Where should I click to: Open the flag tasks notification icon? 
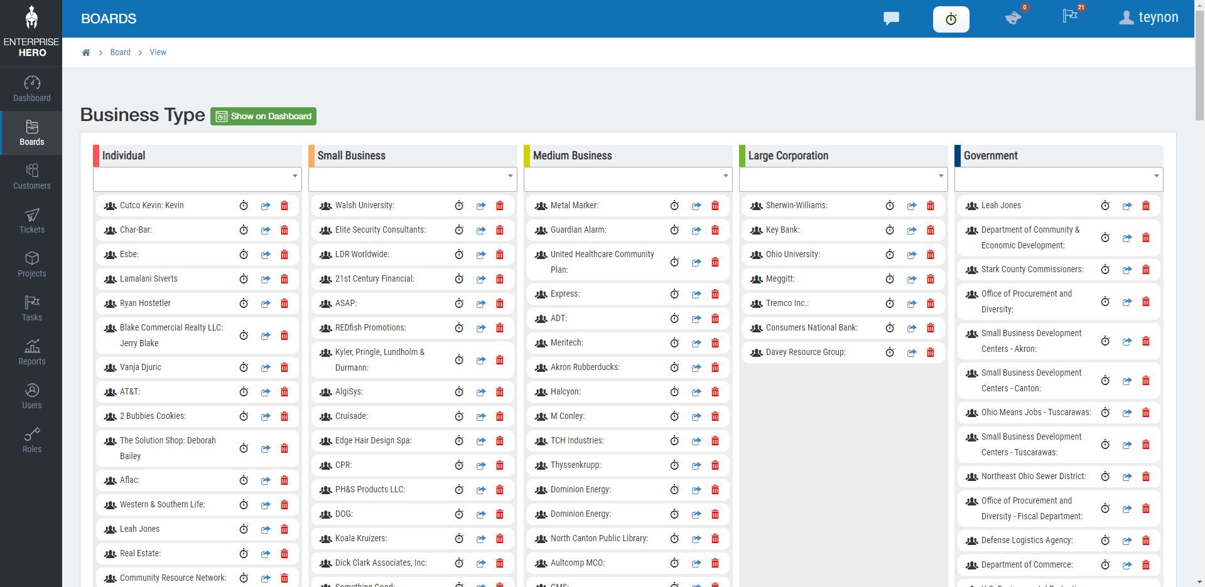tap(1070, 16)
